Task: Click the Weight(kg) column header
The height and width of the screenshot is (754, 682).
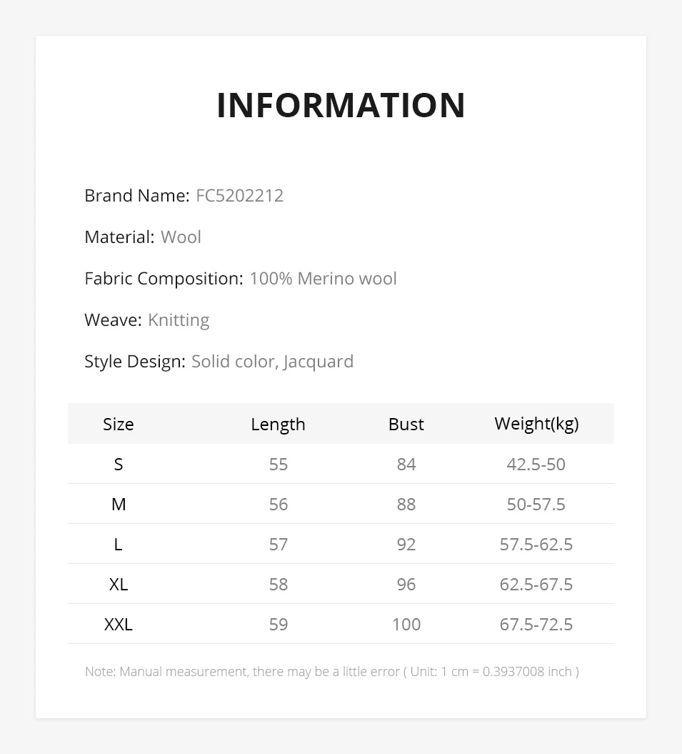Action: 536,424
